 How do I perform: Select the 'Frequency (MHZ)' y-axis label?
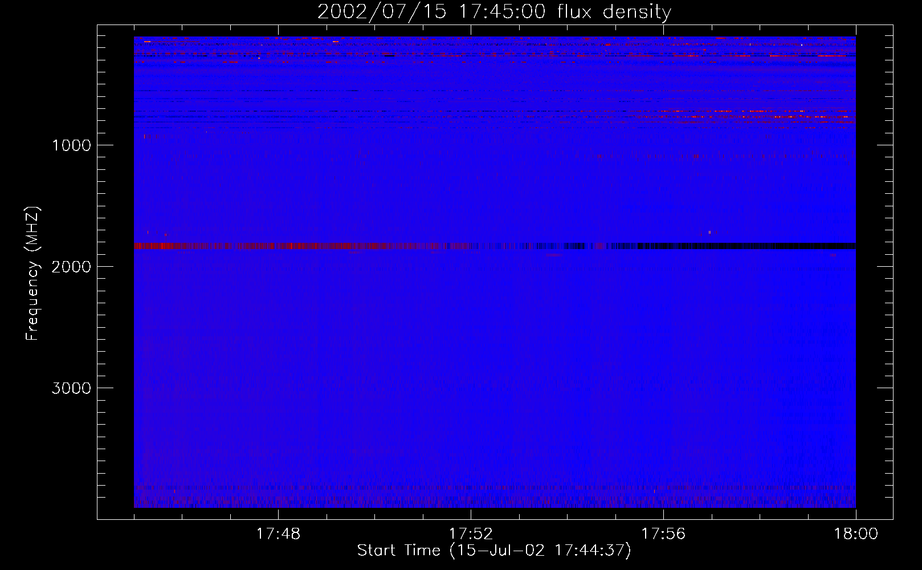click(33, 274)
